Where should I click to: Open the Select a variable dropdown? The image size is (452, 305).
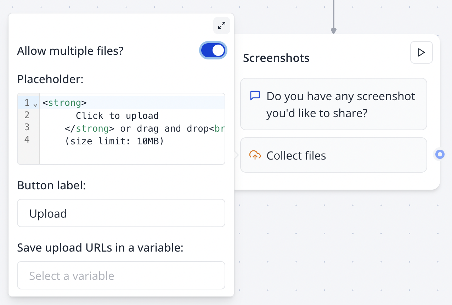pyautogui.click(x=121, y=275)
